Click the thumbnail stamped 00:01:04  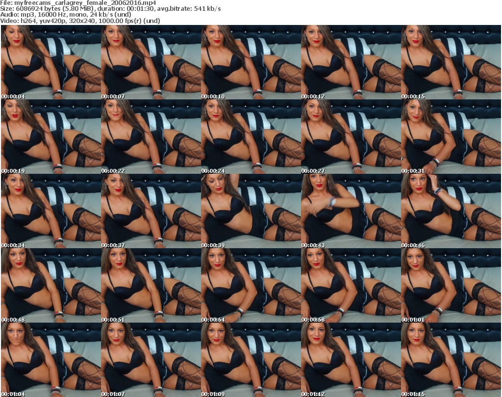click(x=51, y=360)
